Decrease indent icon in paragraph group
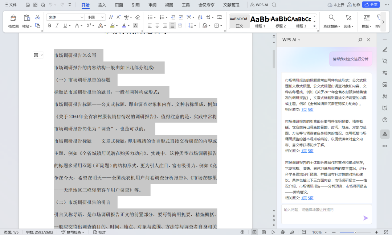 tap(173, 17)
